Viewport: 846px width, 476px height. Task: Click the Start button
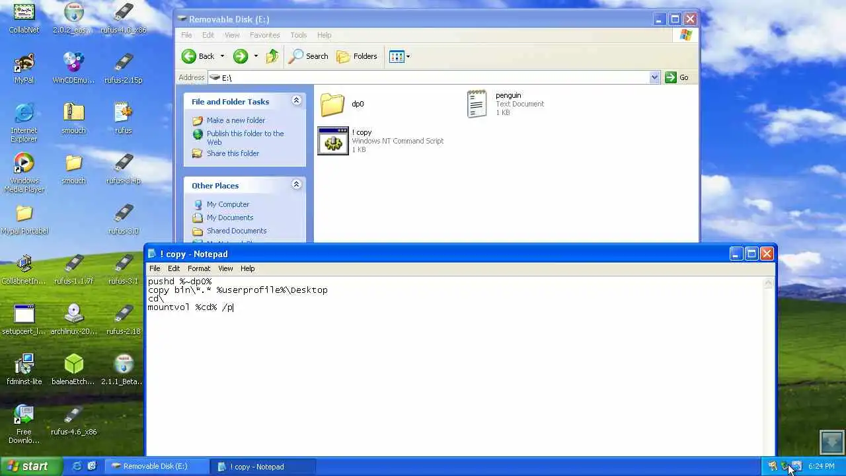pyautogui.click(x=31, y=466)
